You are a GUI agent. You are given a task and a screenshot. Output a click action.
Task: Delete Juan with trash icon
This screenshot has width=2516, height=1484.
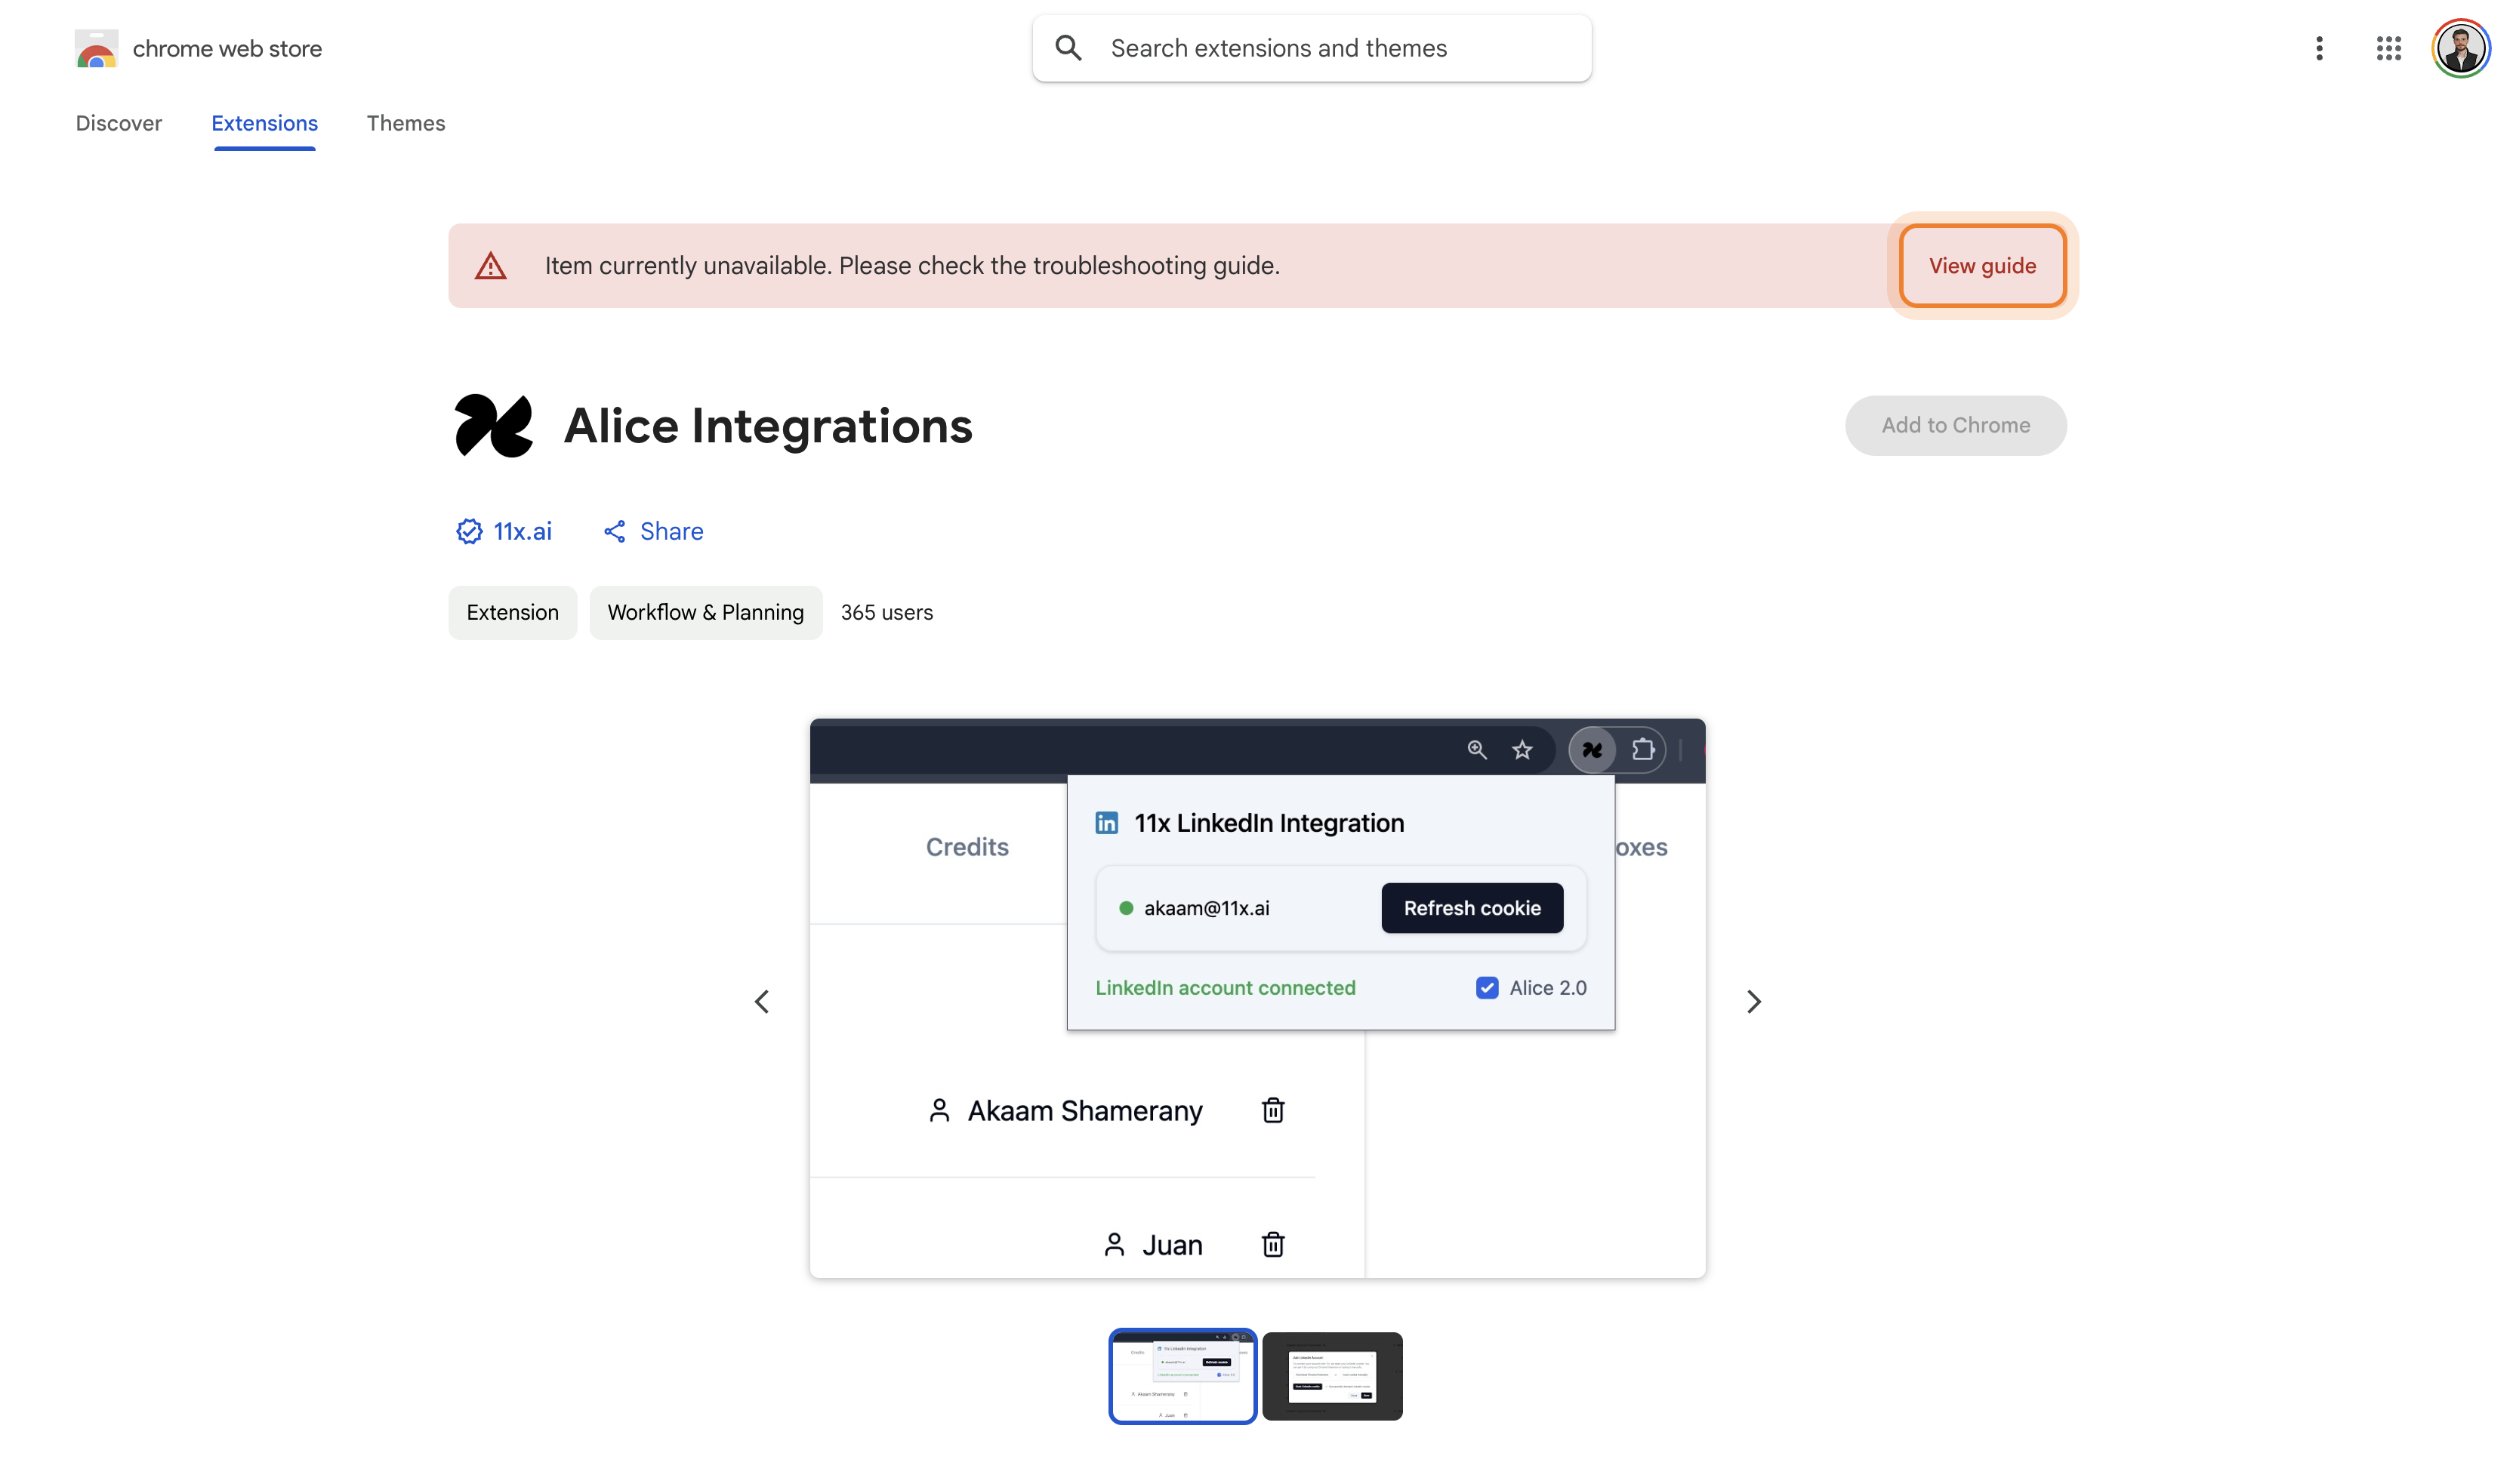coord(1272,1244)
